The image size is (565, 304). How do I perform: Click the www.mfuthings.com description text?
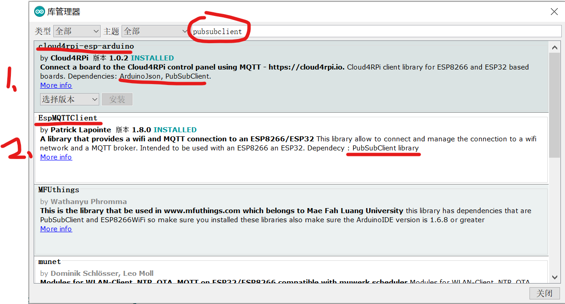202,211
